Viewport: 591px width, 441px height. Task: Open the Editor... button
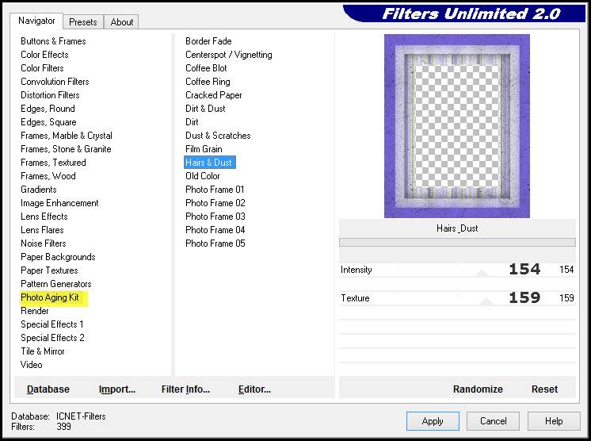click(254, 389)
